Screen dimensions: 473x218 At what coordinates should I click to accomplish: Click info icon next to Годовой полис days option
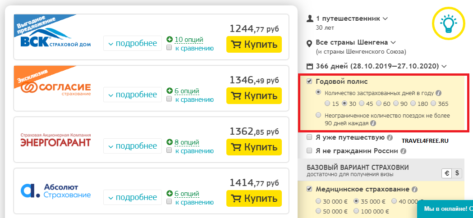click(x=438, y=93)
